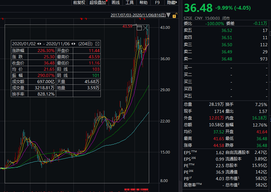Open the 超级叠加 overlay menu
Viewport: 271px width, 192px height.
[x=97, y=2]
